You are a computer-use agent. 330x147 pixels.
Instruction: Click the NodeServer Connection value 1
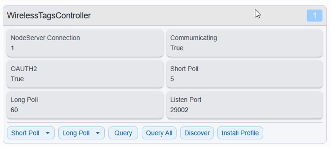click(x=13, y=48)
